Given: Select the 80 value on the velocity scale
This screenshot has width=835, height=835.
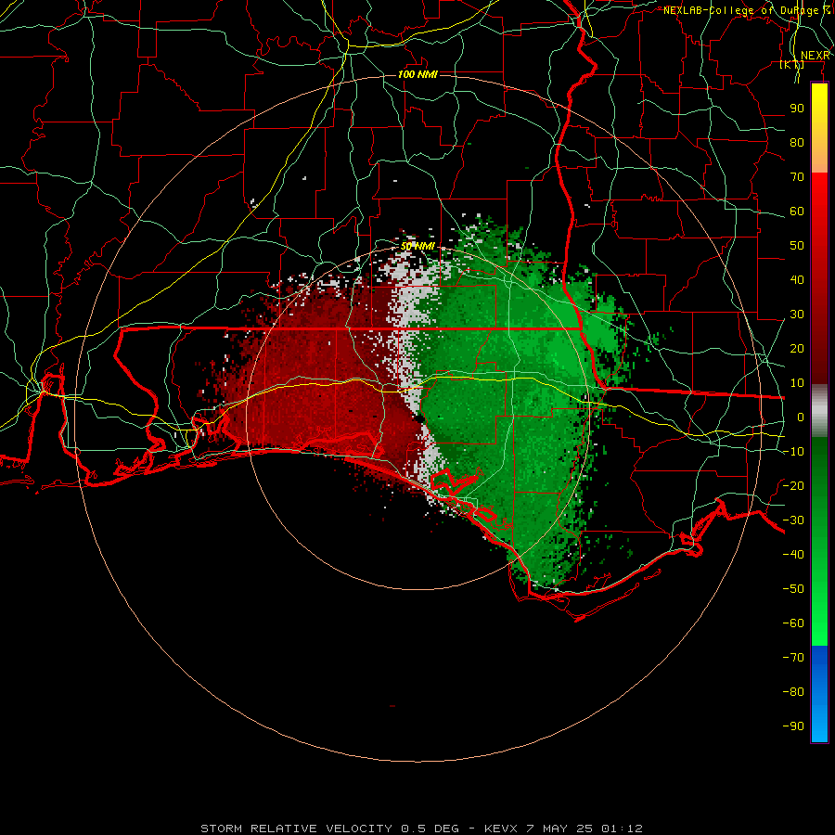Looking at the screenshot, I should pyautogui.click(x=797, y=143).
